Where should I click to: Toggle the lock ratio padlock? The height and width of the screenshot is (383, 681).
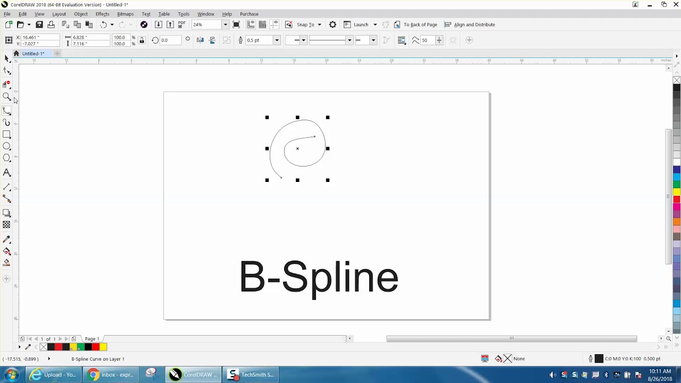click(x=142, y=40)
